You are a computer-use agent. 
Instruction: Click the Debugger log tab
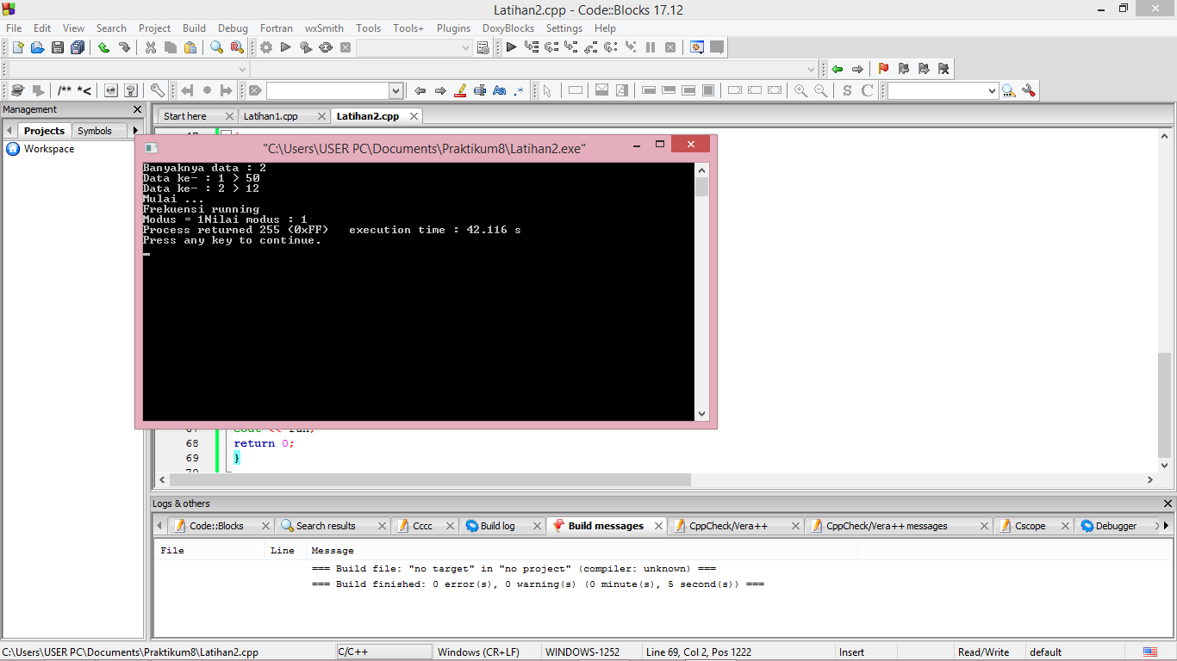click(x=1116, y=526)
